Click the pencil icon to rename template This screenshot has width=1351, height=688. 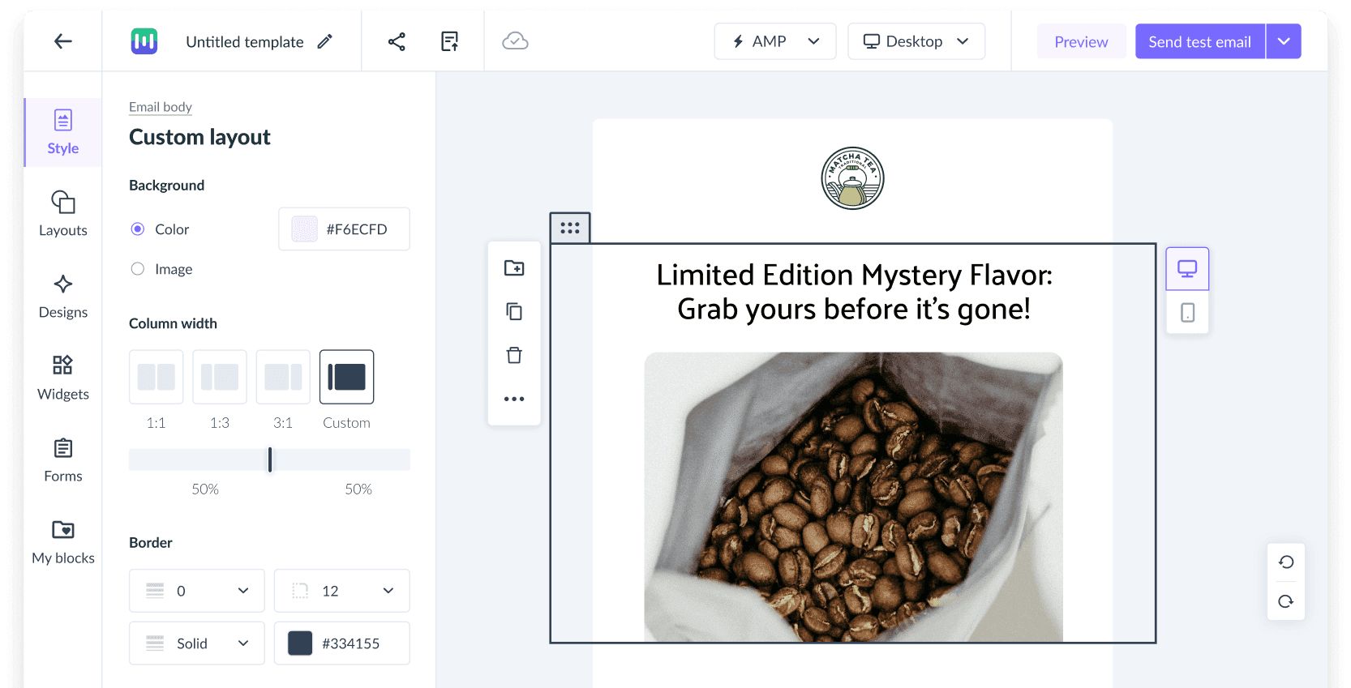click(x=324, y=41)
